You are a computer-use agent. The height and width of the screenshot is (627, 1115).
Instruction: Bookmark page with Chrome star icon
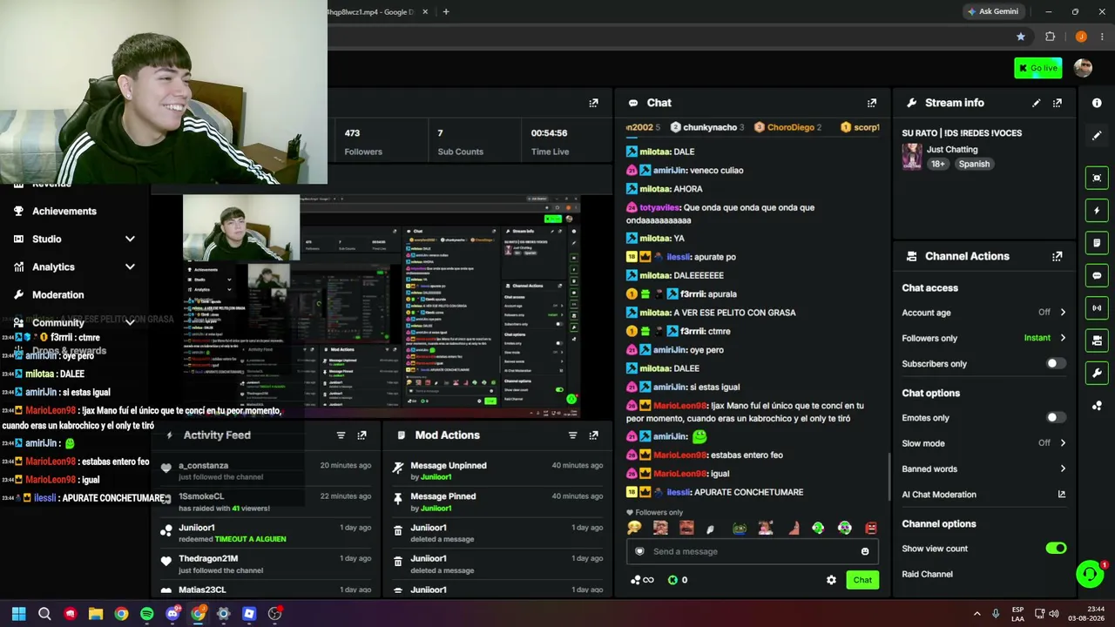pos(1021,37)
